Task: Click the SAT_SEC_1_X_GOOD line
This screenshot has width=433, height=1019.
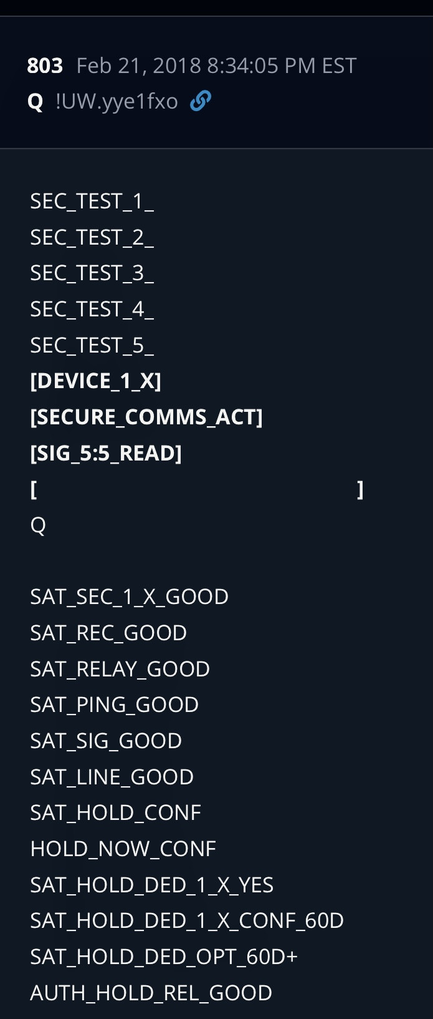Action: (129, 597)
